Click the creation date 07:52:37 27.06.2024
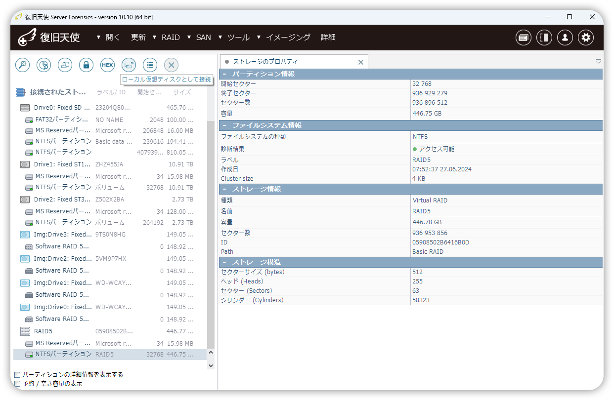The height and width of the screenshot is (400, 614). (x=442, y=169)
